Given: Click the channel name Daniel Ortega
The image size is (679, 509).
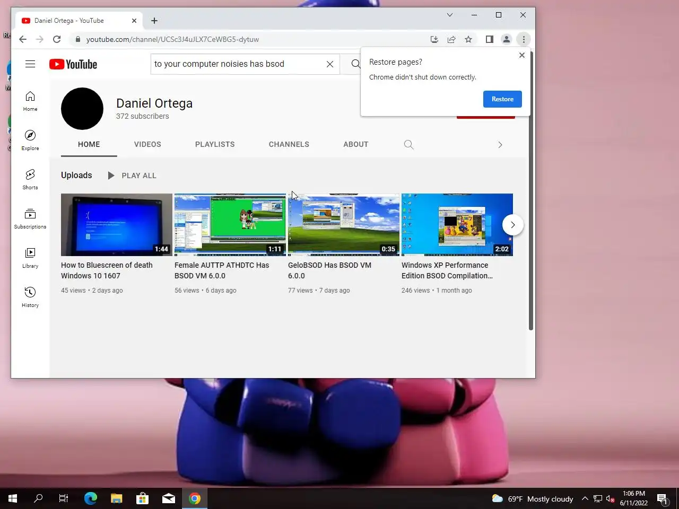Looking at the screenshot, I should (x=154, y=103).
